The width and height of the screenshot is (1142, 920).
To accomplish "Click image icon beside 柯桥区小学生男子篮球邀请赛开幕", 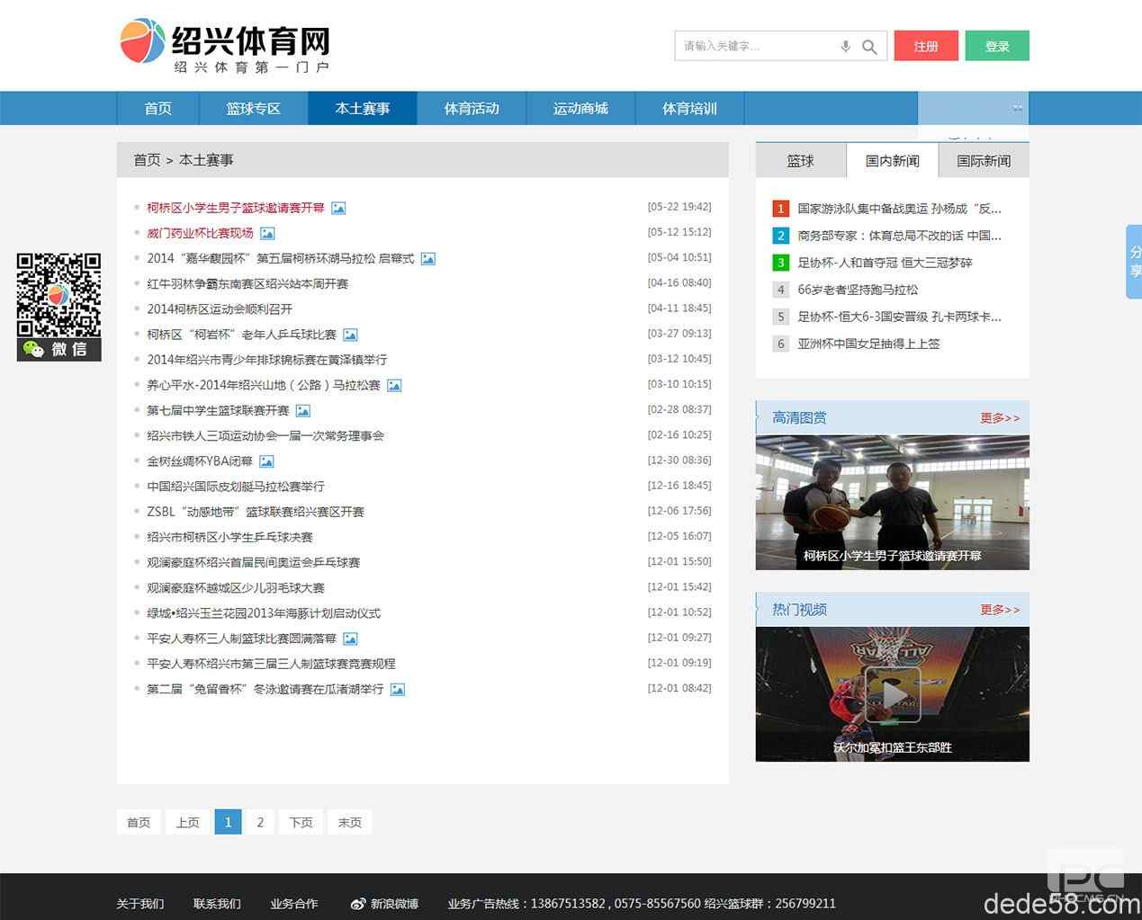I will tap(338, 208).
